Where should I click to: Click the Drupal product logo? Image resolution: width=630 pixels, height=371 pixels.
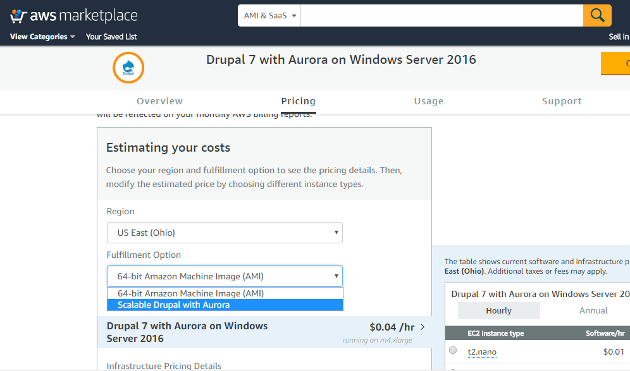pos(128,68)
